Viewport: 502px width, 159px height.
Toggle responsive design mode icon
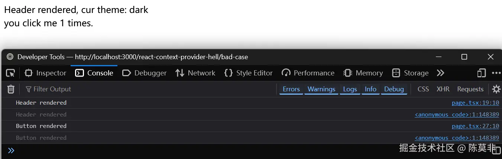tap(482, 73)
